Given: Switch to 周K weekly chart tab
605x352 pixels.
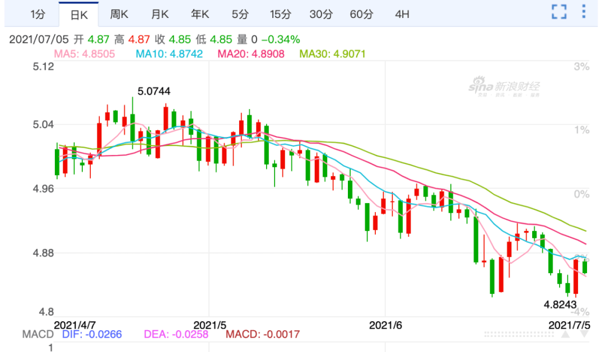Looking at the screenshot, I should pos(119,15).
